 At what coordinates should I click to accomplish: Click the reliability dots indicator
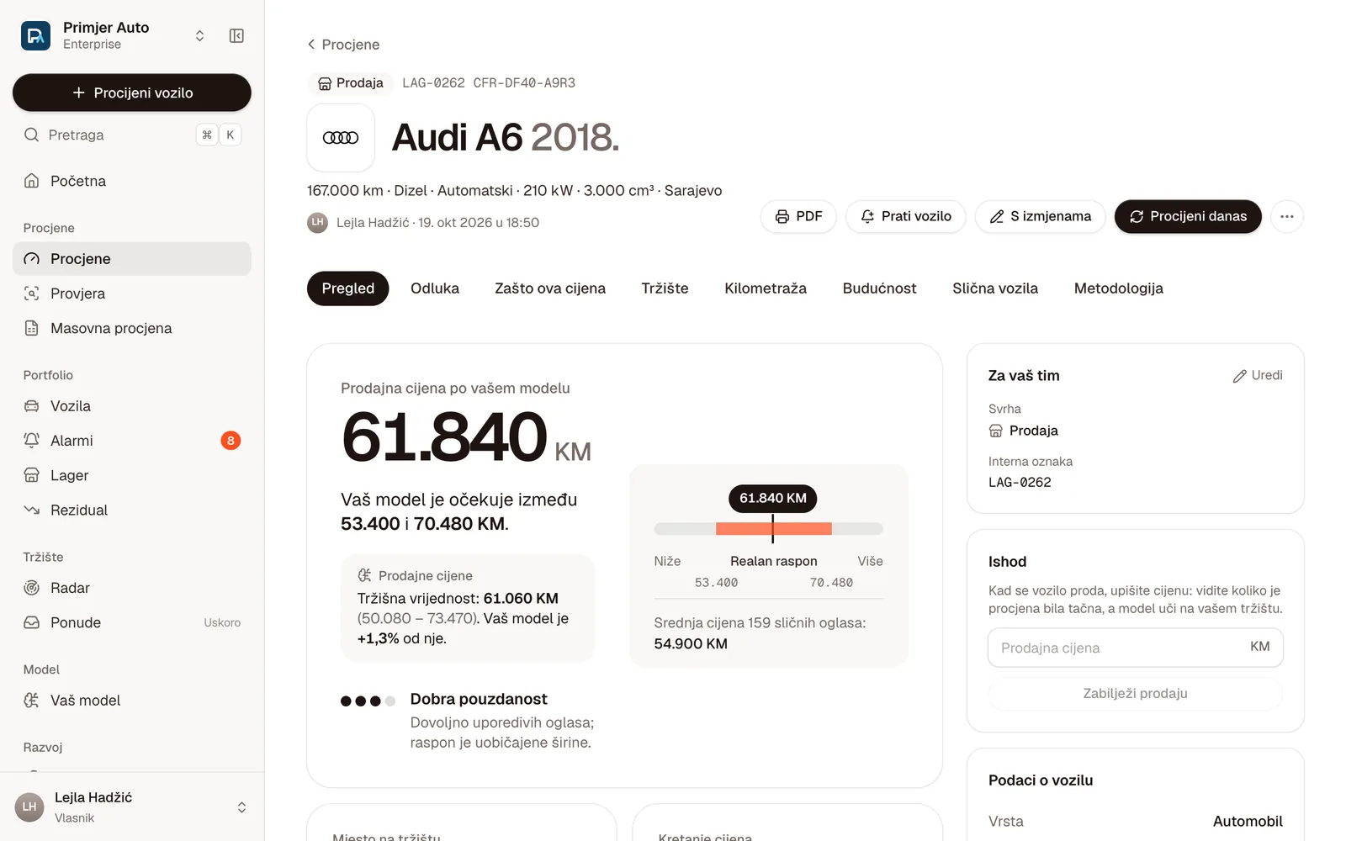click(368, 701)
